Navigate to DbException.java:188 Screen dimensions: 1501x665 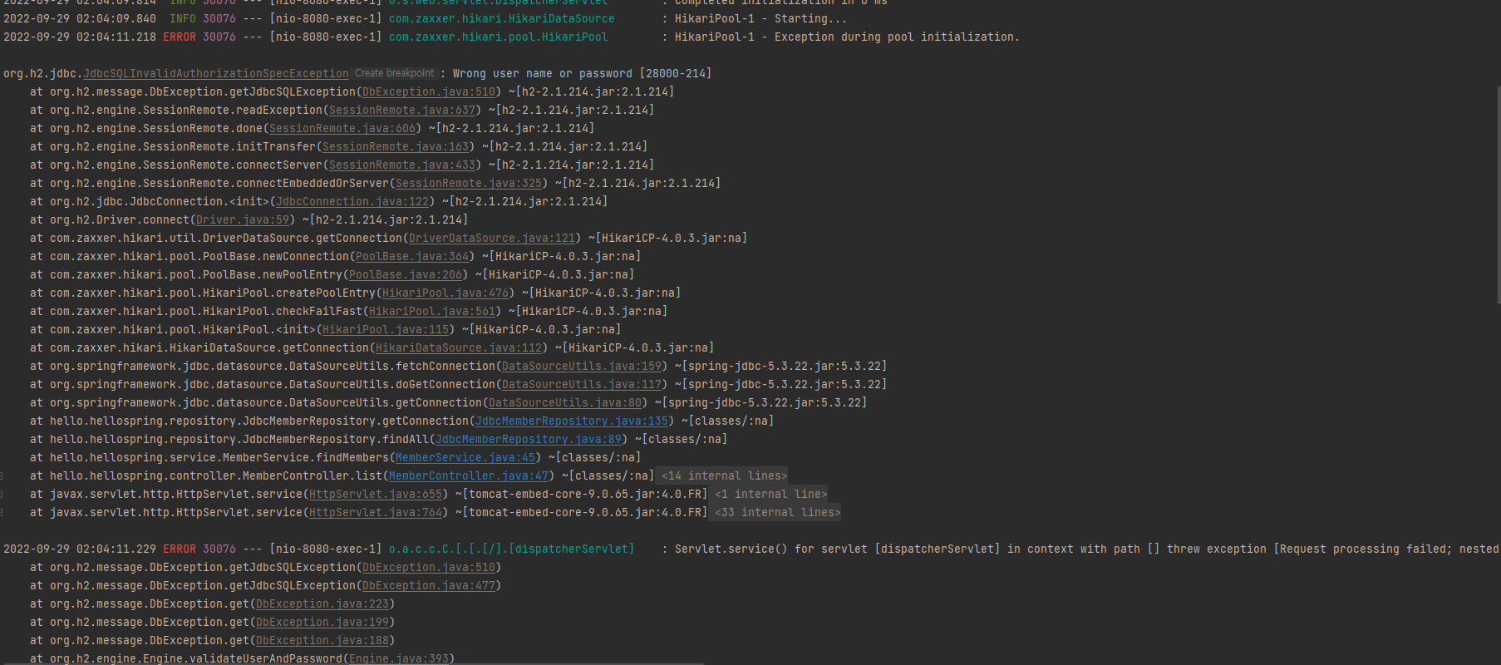click(x=322, y=640)
